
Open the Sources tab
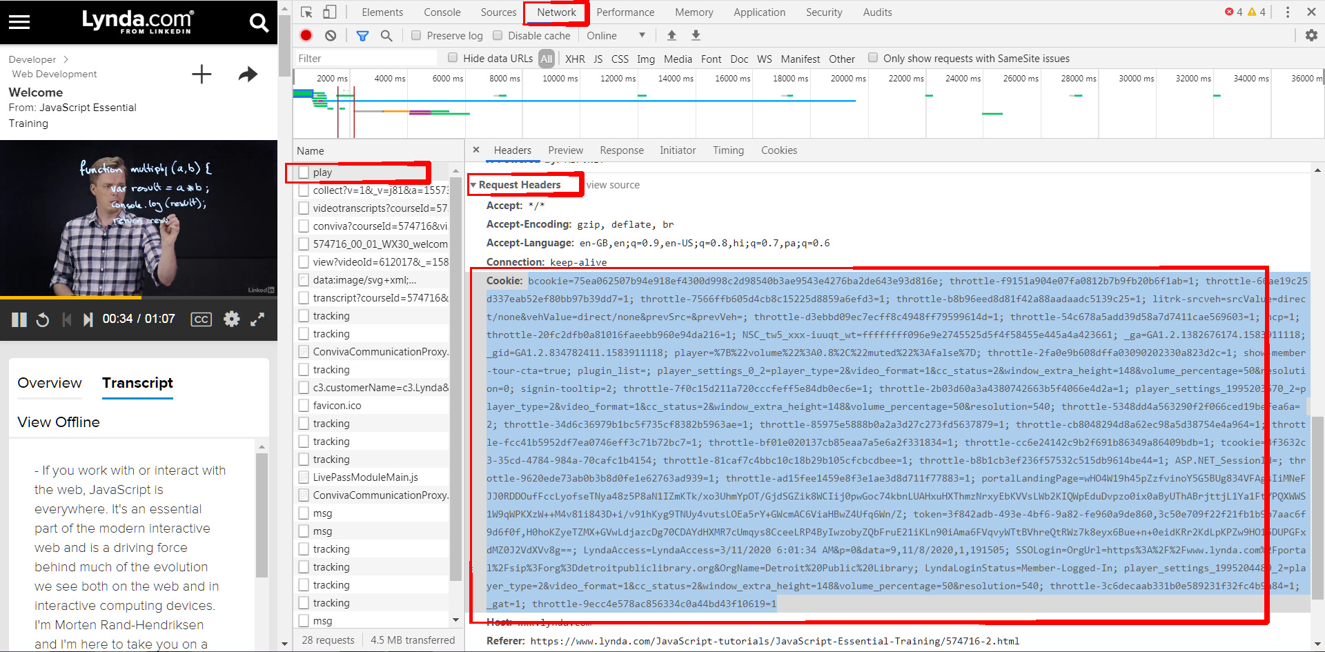(x=498, y=12)
